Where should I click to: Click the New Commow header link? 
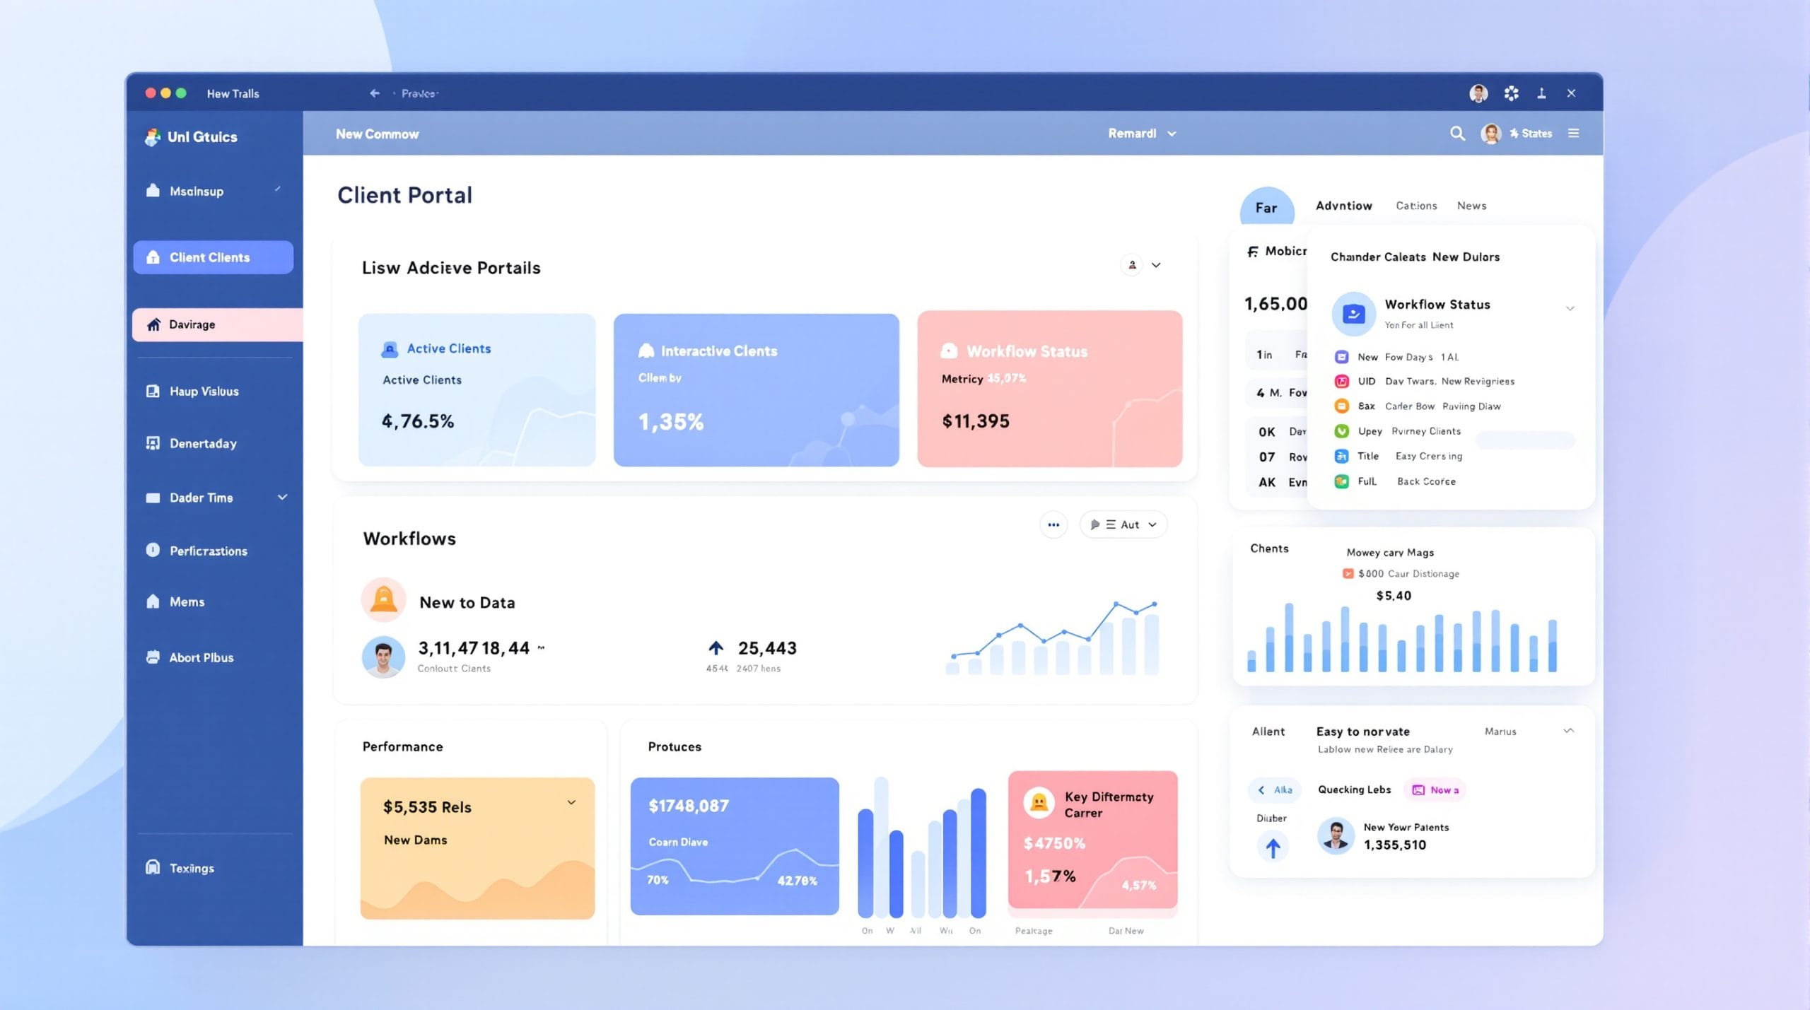pyautogui.click(x=377, y=134)
